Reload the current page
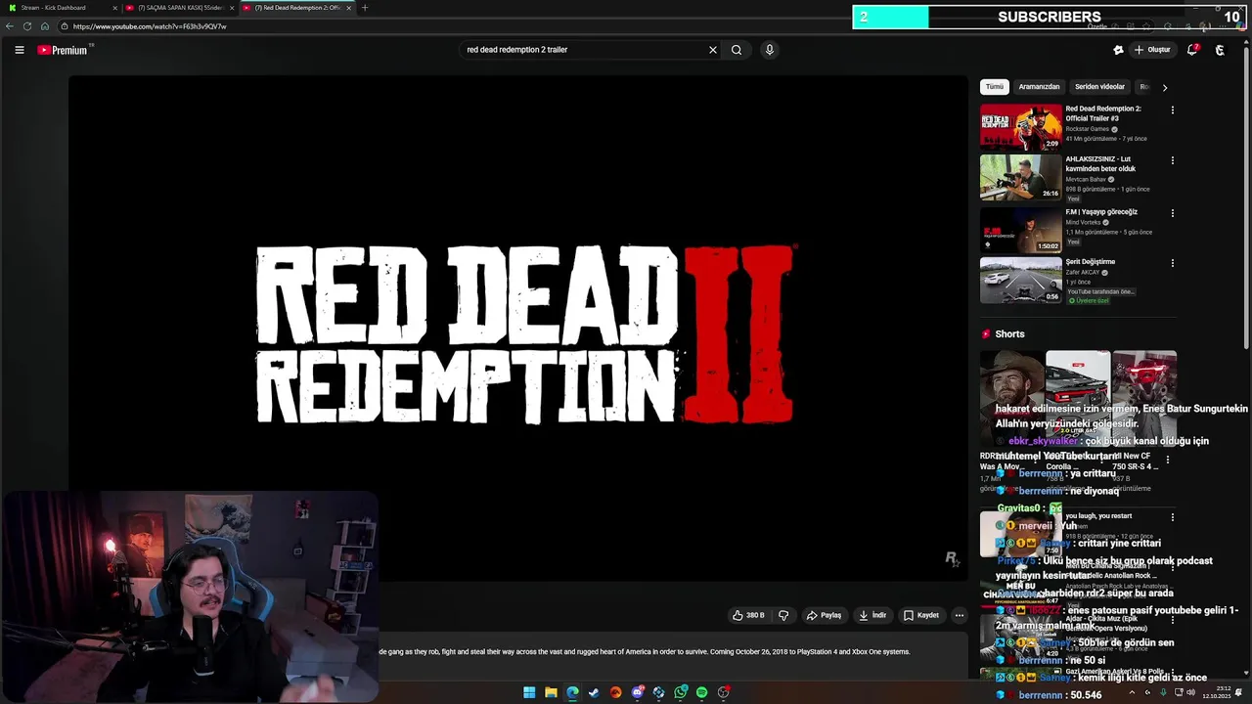The image size is (1252, 704). click(x=27, y=26)
